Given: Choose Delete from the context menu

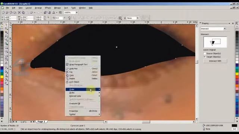Looking at the screenshot, I should coord(83,79).
